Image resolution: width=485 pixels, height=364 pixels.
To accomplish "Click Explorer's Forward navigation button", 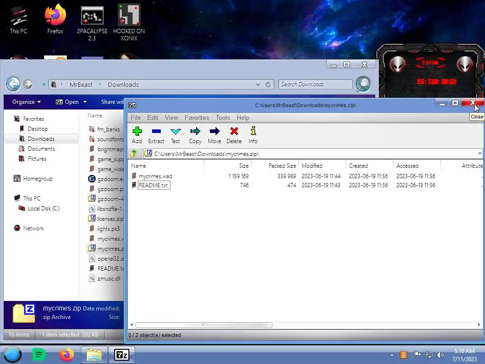I will click(x=27, y=84).
